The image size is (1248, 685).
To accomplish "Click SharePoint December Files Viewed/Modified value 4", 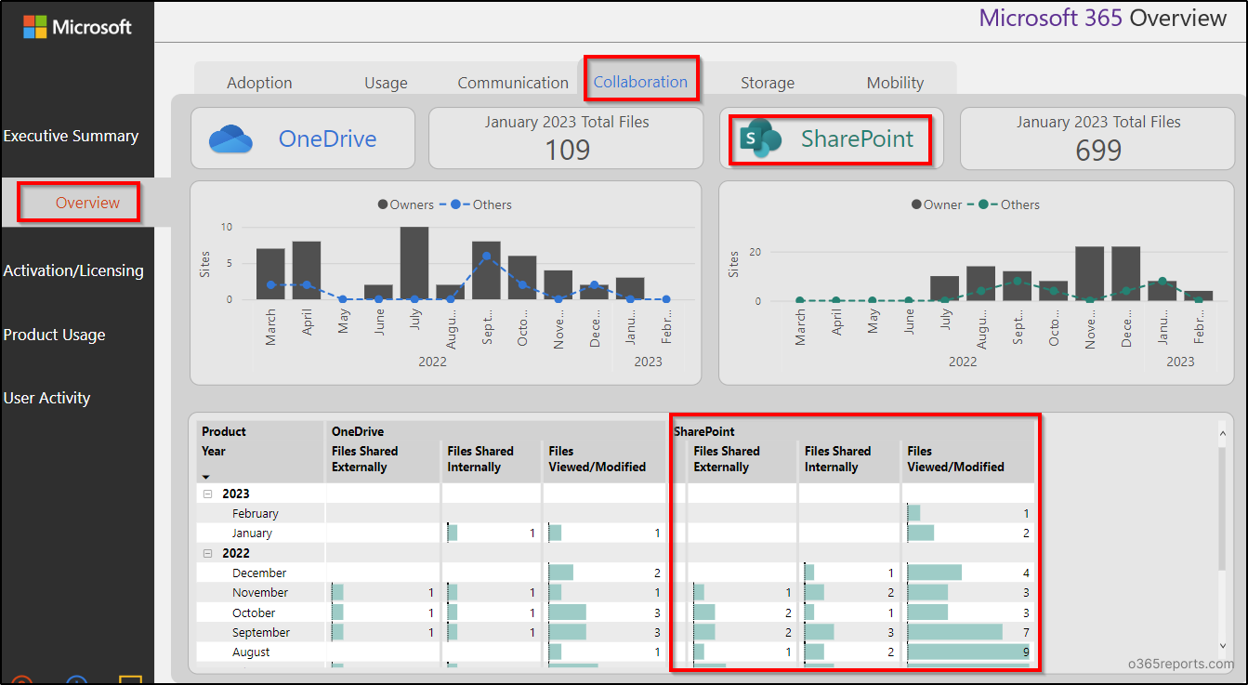I will tap(1026, 573).
